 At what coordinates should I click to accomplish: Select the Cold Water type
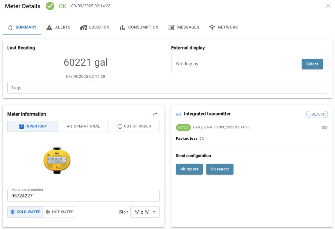click(25, 212)
